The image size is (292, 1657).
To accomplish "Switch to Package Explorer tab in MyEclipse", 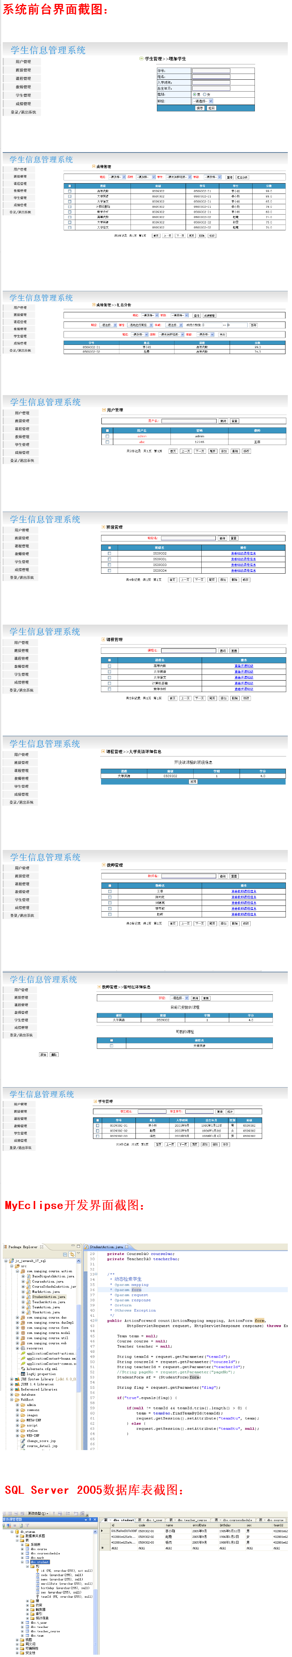I will click(x=23, y=1247).
